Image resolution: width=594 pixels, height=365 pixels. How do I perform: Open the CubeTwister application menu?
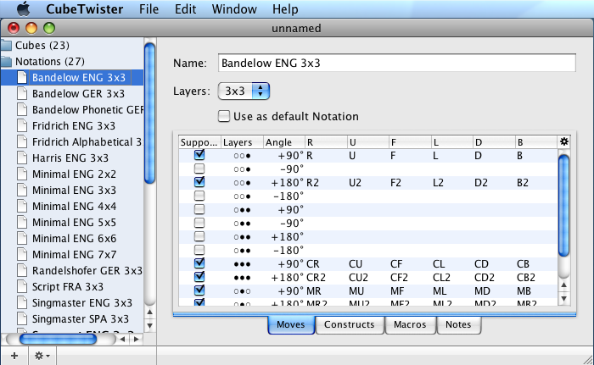click(x=85, y=8)
